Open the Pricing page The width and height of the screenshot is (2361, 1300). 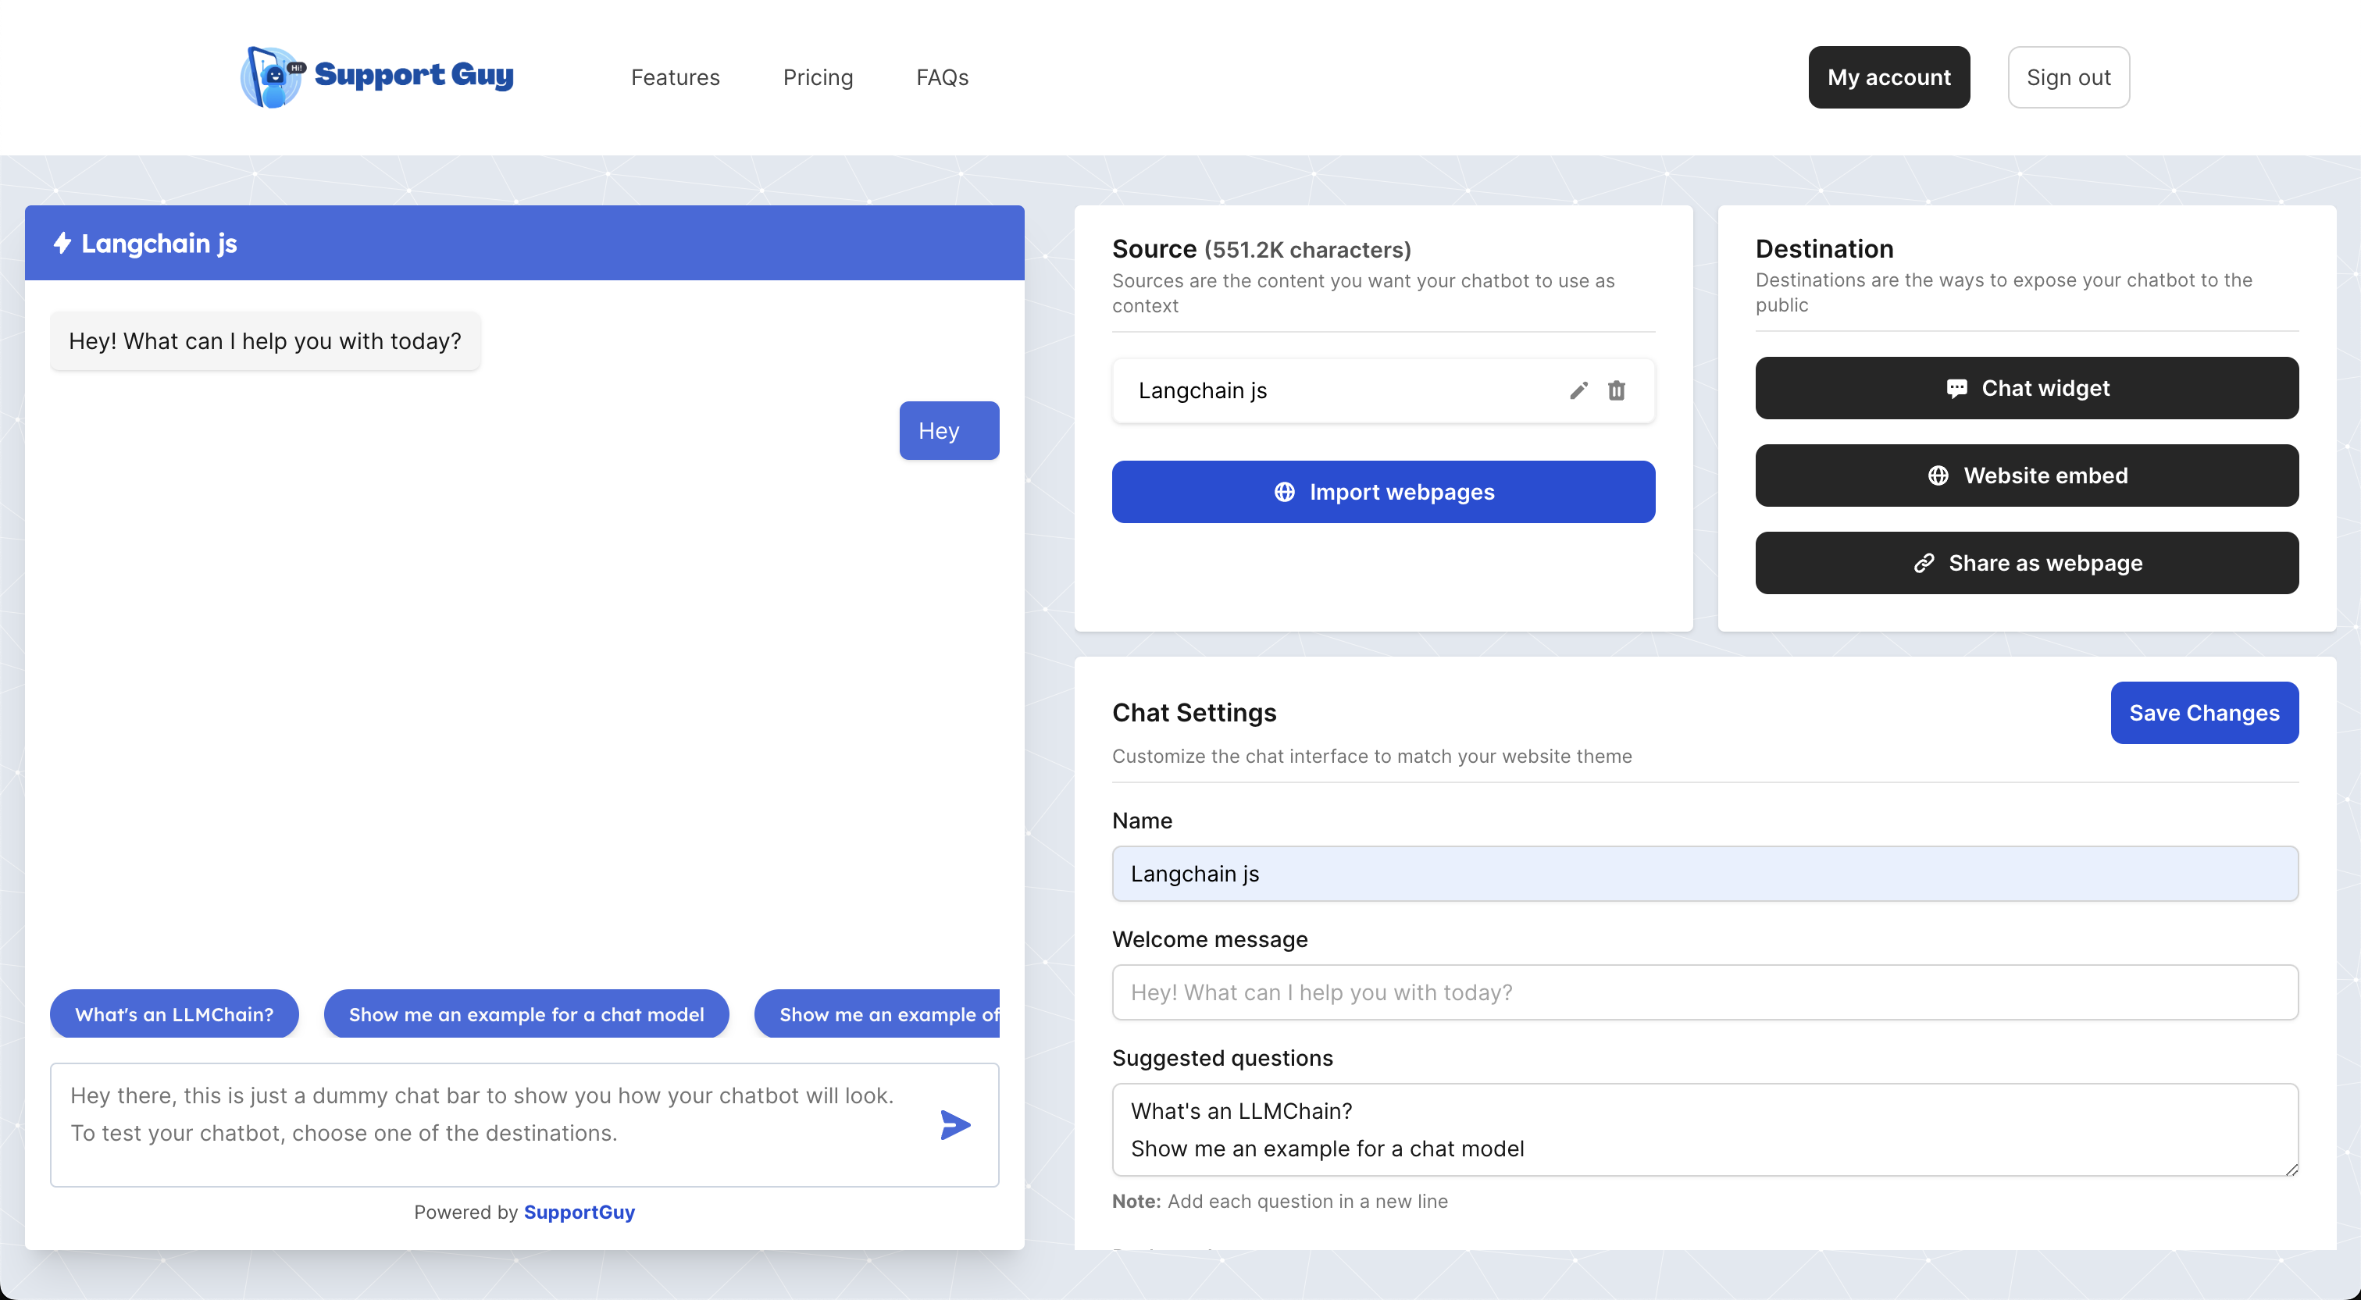(818, 77)
